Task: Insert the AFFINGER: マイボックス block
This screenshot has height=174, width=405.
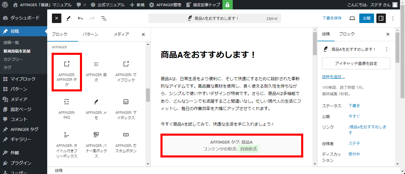Action: click(x=126, y=109)
